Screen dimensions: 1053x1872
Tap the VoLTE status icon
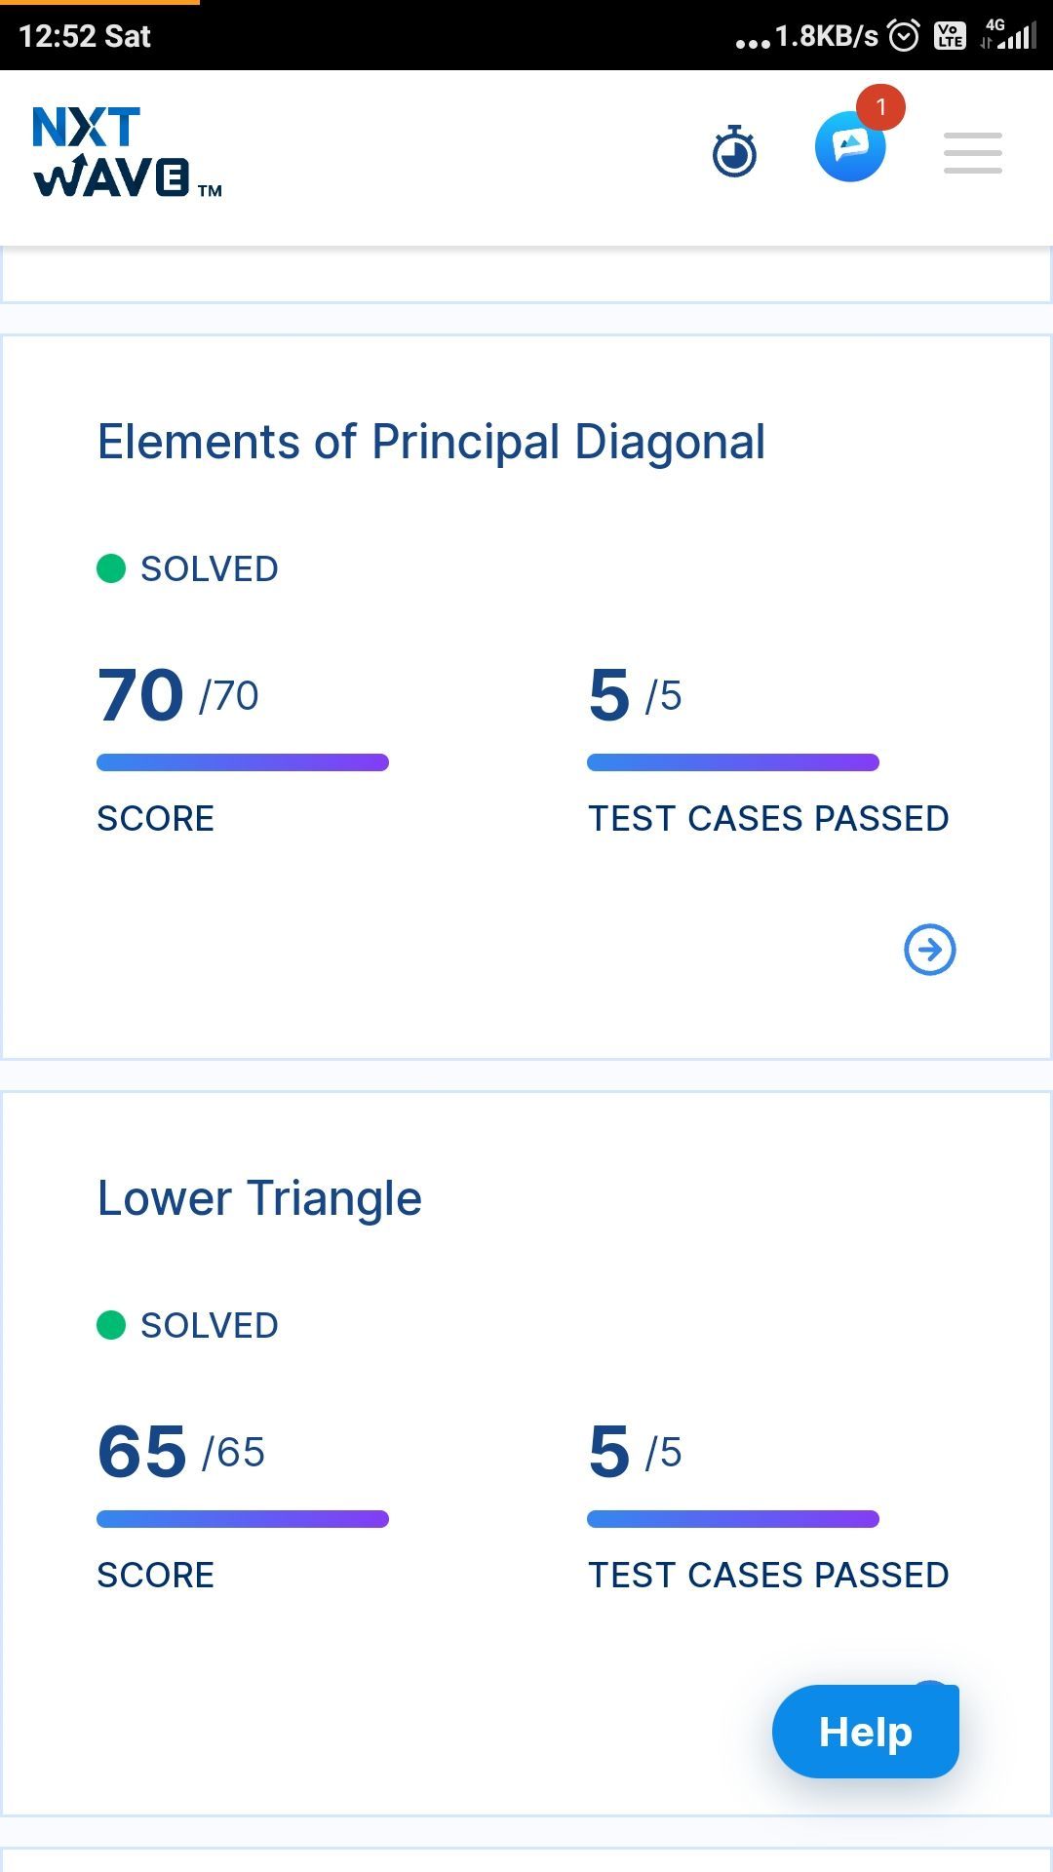point(950,36)
